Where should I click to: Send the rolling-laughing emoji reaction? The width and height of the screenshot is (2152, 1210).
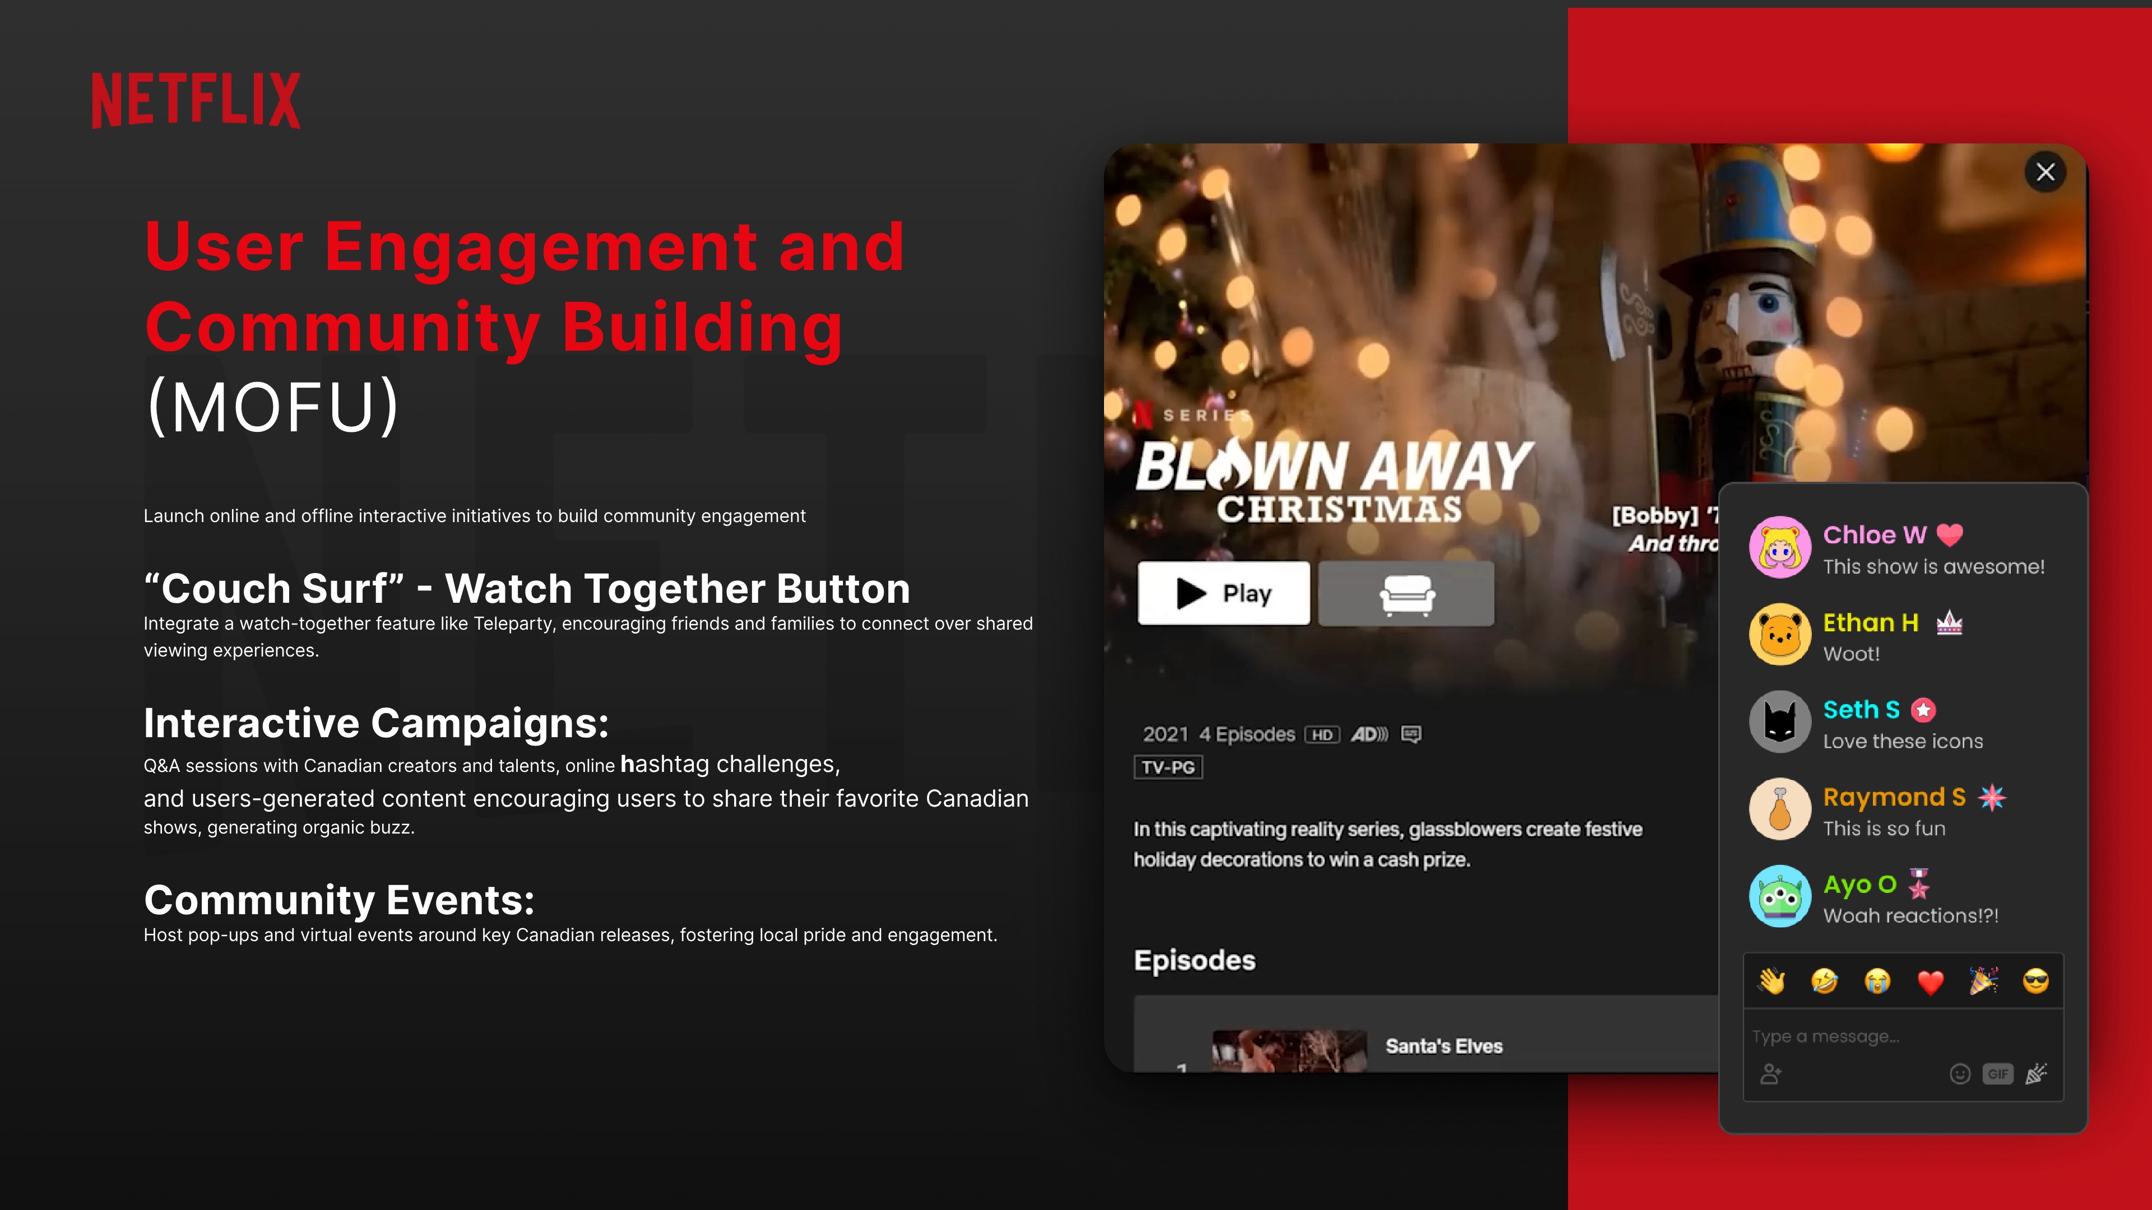(x=1825, y=981)
